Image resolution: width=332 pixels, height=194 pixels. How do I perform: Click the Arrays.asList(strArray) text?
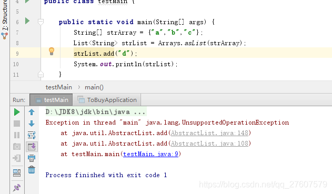click(x=200, y=43)
